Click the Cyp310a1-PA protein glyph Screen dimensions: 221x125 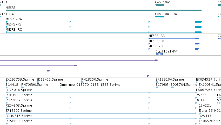click(x=159, y=54)
